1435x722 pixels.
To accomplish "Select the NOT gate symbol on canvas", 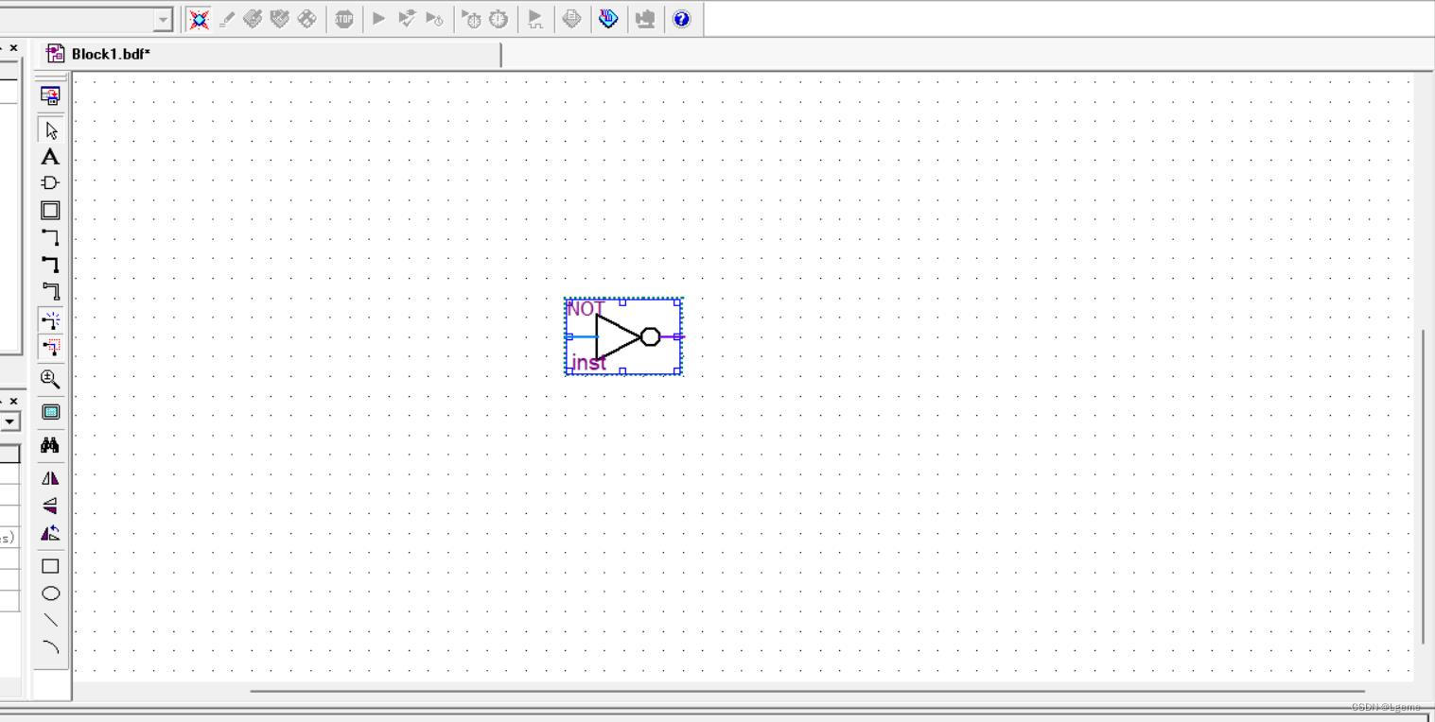I will (622, 335).
